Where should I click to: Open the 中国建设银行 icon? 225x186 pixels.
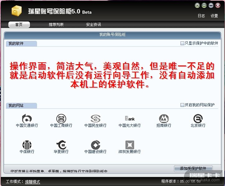click(96, 145)
